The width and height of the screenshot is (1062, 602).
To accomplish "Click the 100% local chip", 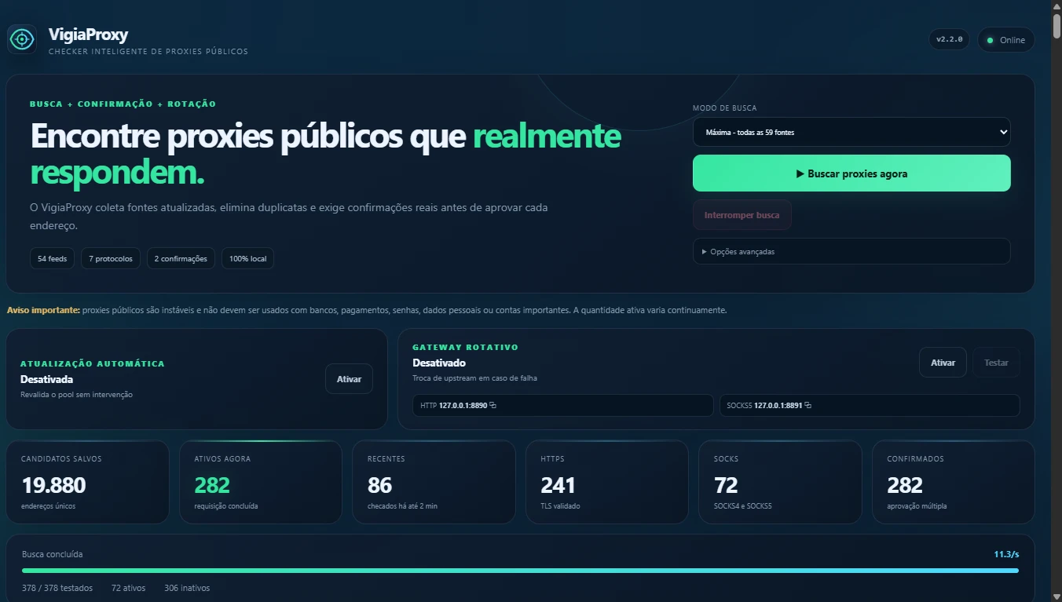I will point(247,259).
